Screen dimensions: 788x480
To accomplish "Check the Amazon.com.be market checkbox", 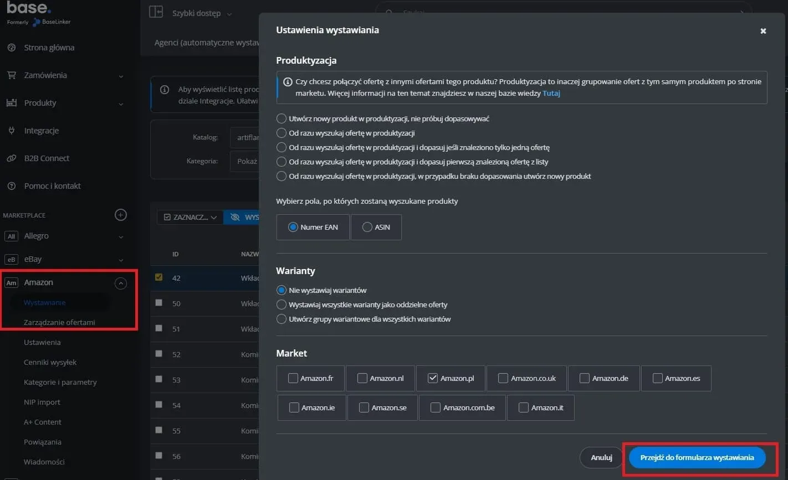I will point(436,407).
